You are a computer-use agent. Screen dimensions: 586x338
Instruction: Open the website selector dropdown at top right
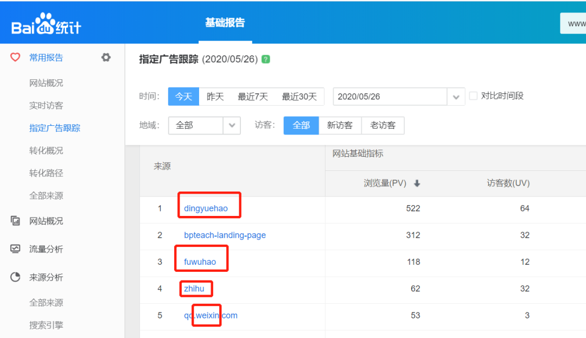coord(573,23)
